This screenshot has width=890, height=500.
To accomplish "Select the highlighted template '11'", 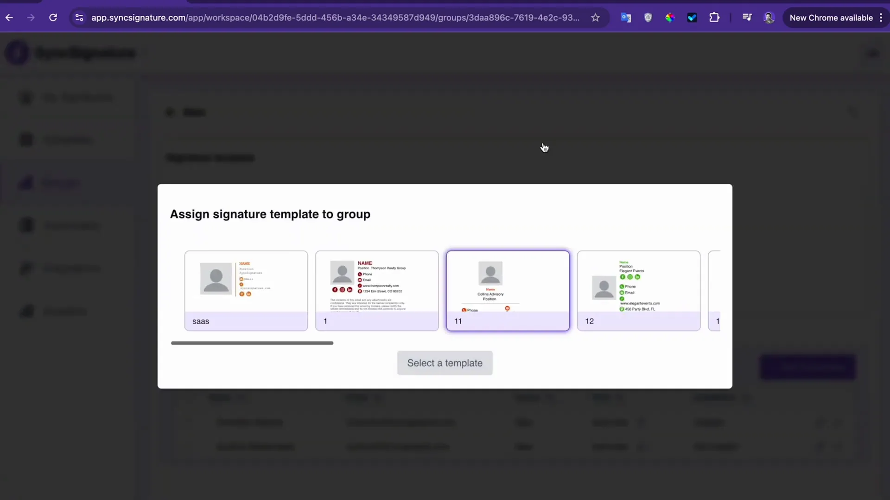I will (508, 291).
